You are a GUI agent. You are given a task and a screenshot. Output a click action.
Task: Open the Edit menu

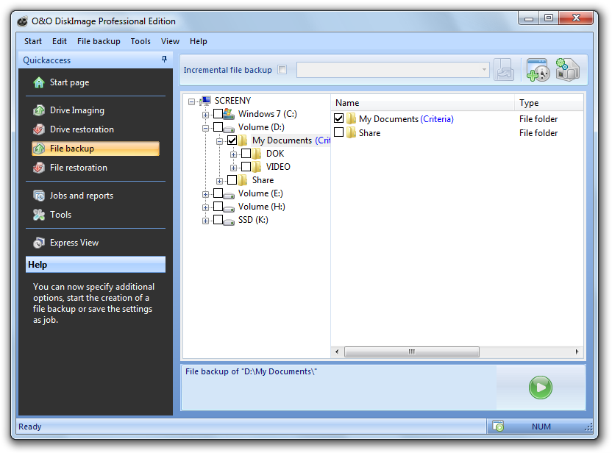point(60,41)
